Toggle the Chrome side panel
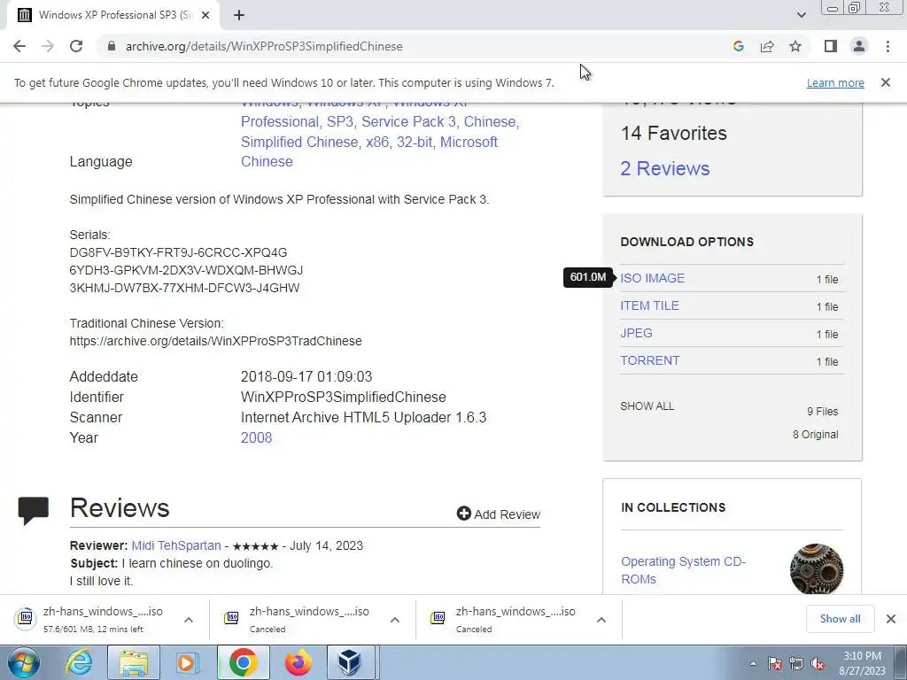The height and width of the screenshot is (680, 907). [831, 46]
